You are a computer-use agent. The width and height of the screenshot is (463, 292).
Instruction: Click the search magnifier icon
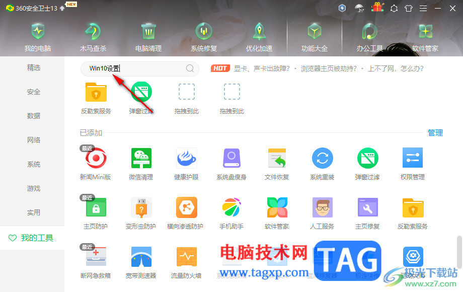pos(190,68)
